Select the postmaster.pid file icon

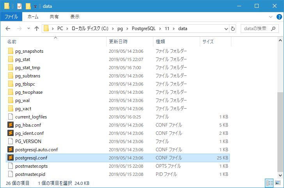click(x=11, y=174)
